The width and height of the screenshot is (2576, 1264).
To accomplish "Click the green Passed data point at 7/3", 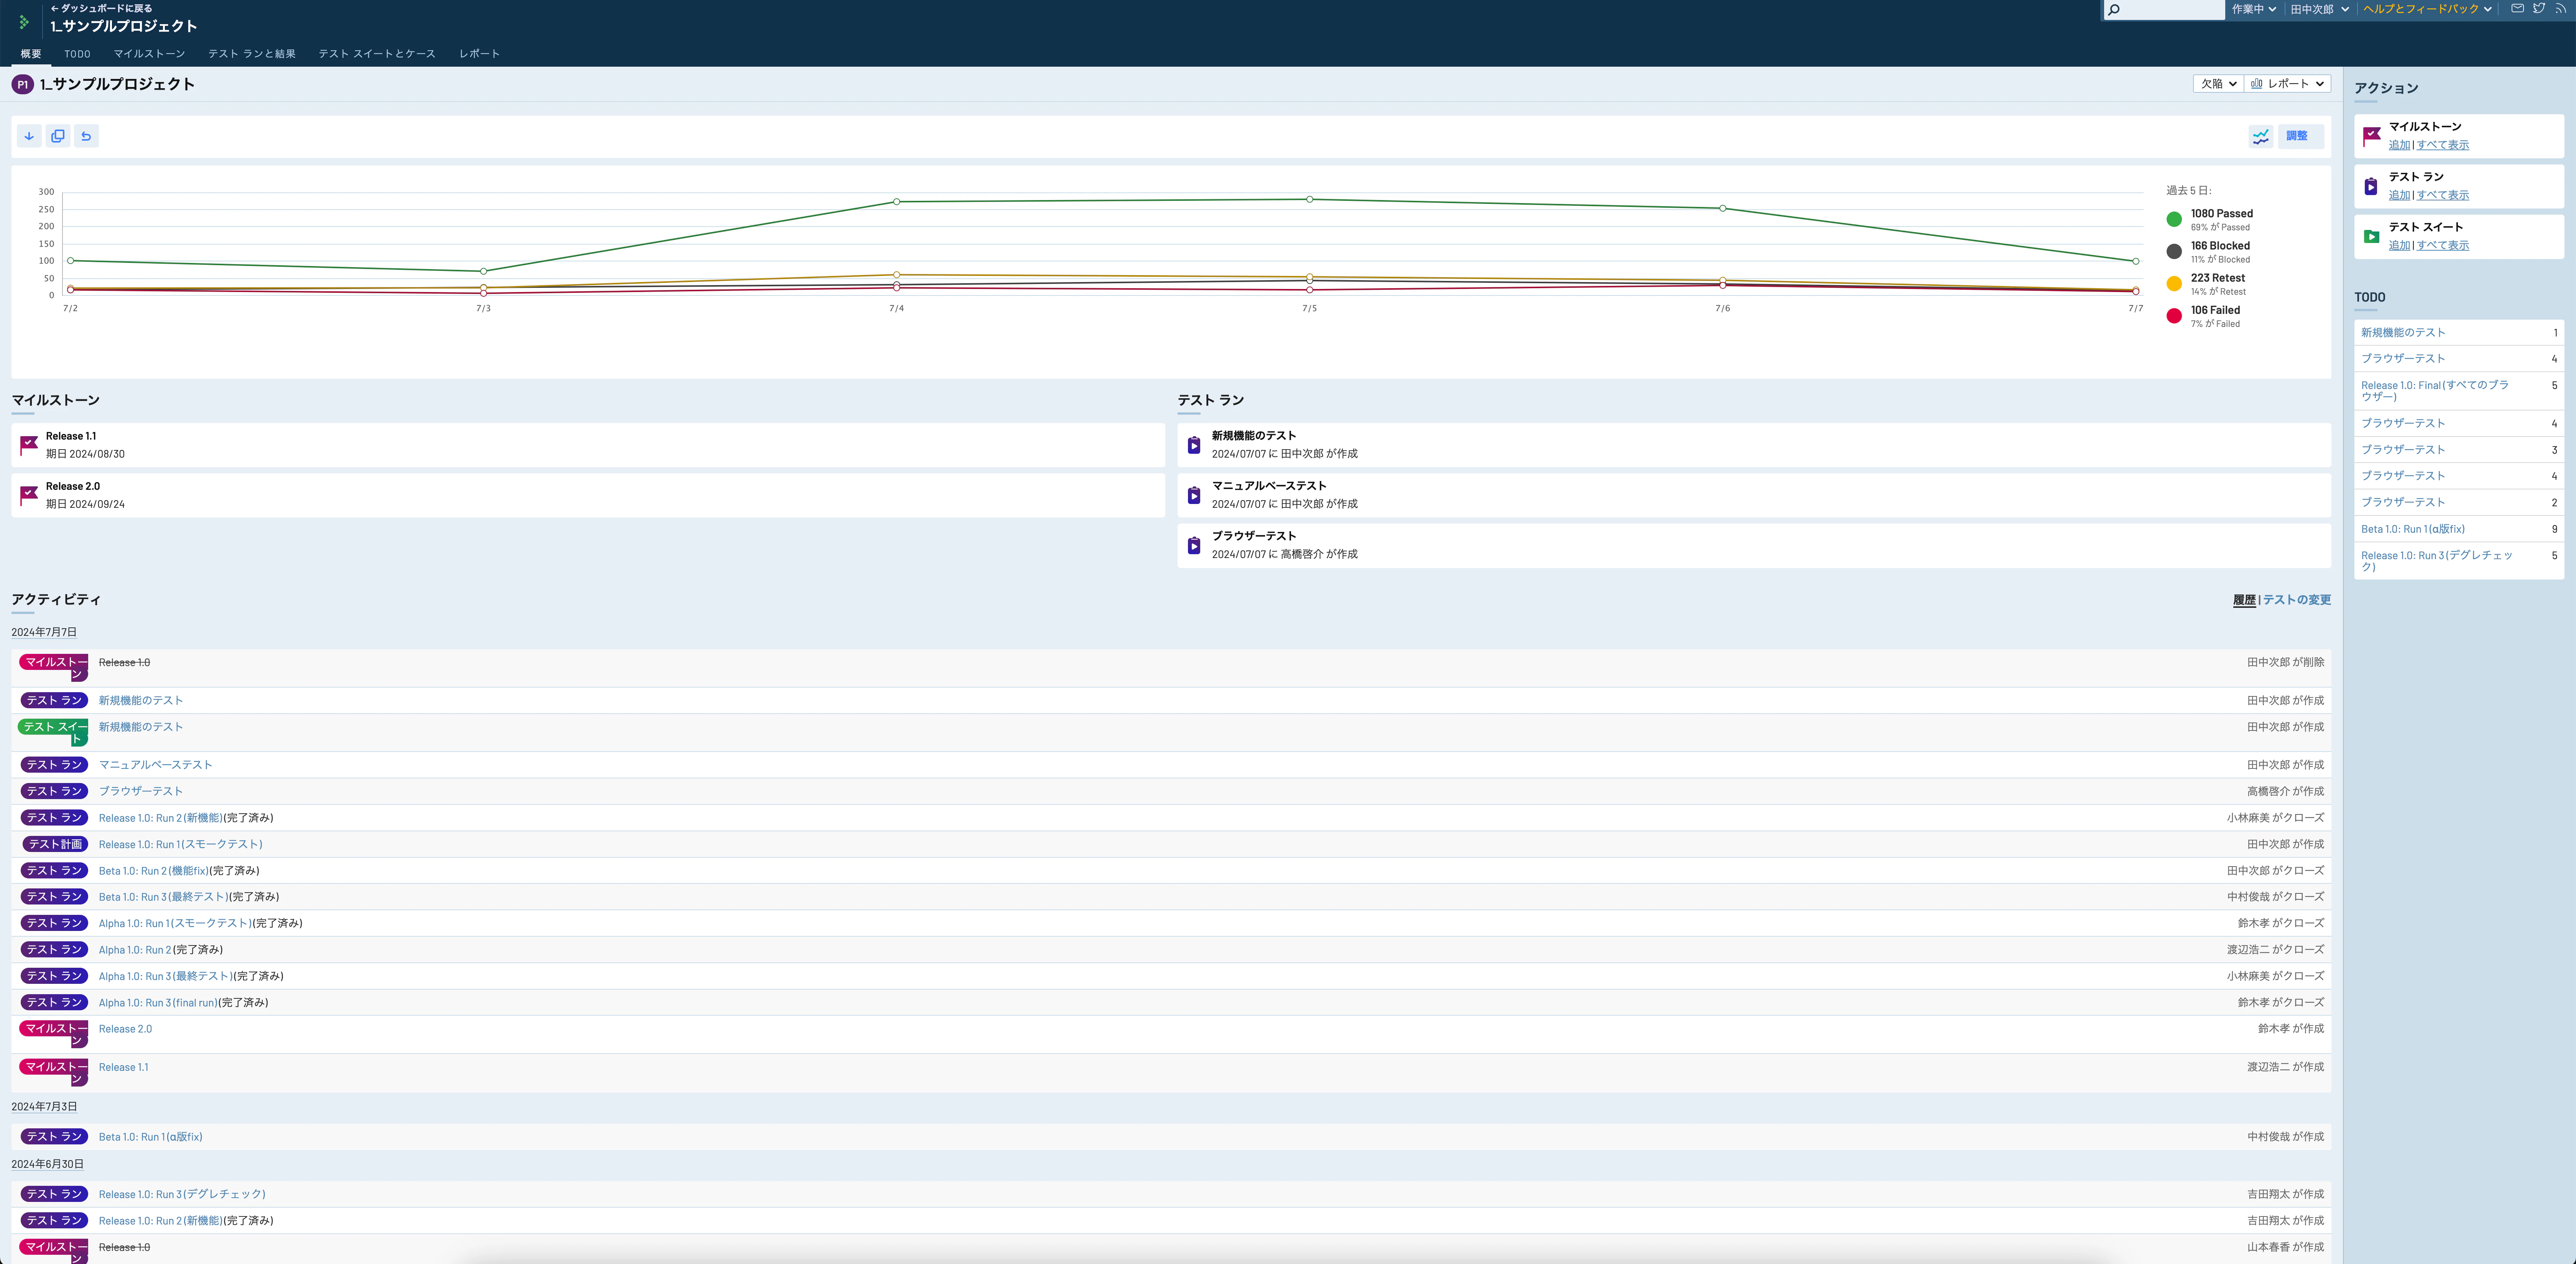I will coord(484,271).
